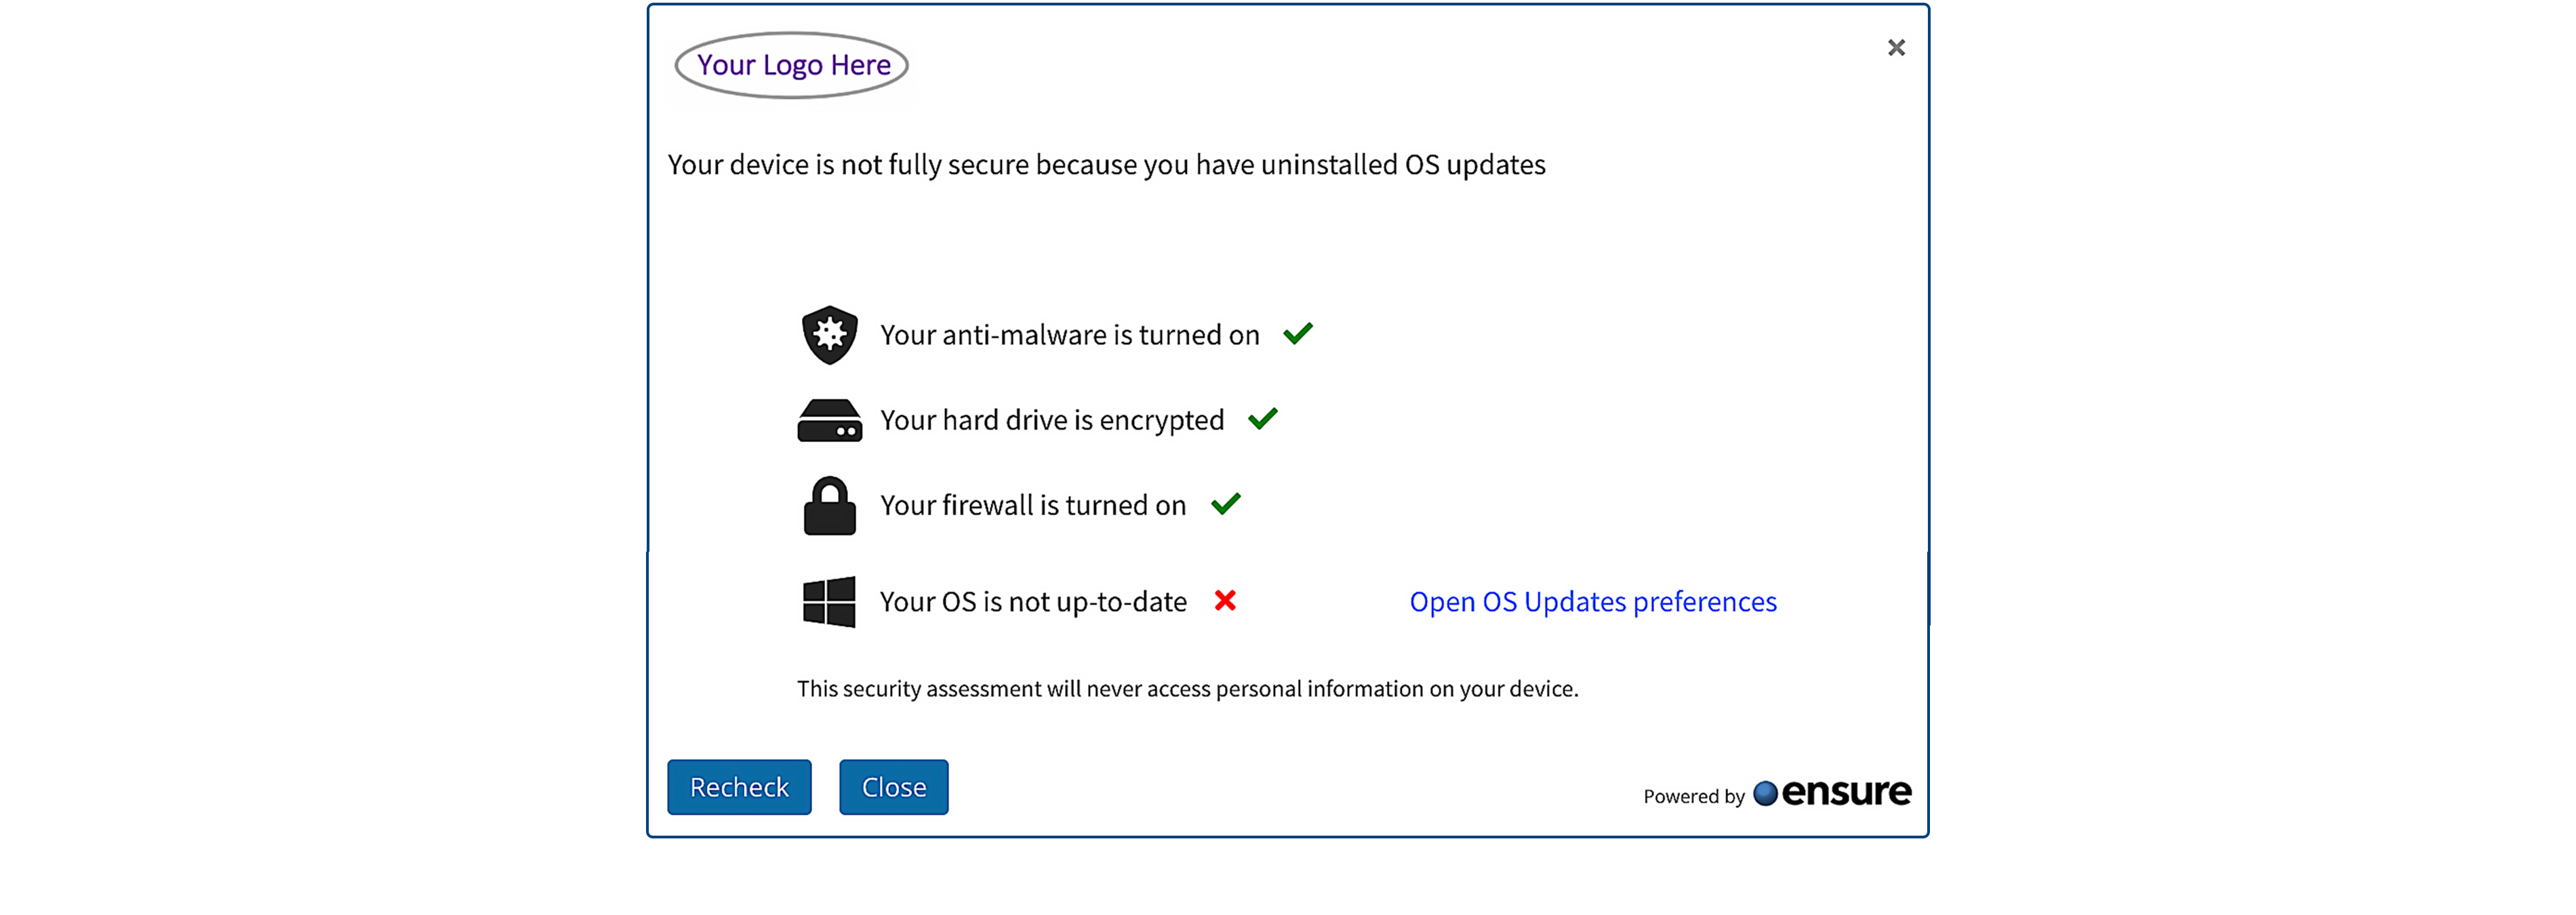Image resolution: width=2576 pixels, height=915 pixels.
Task: Click the uninstalled OS updates warning message
Action: [1106, 165]
